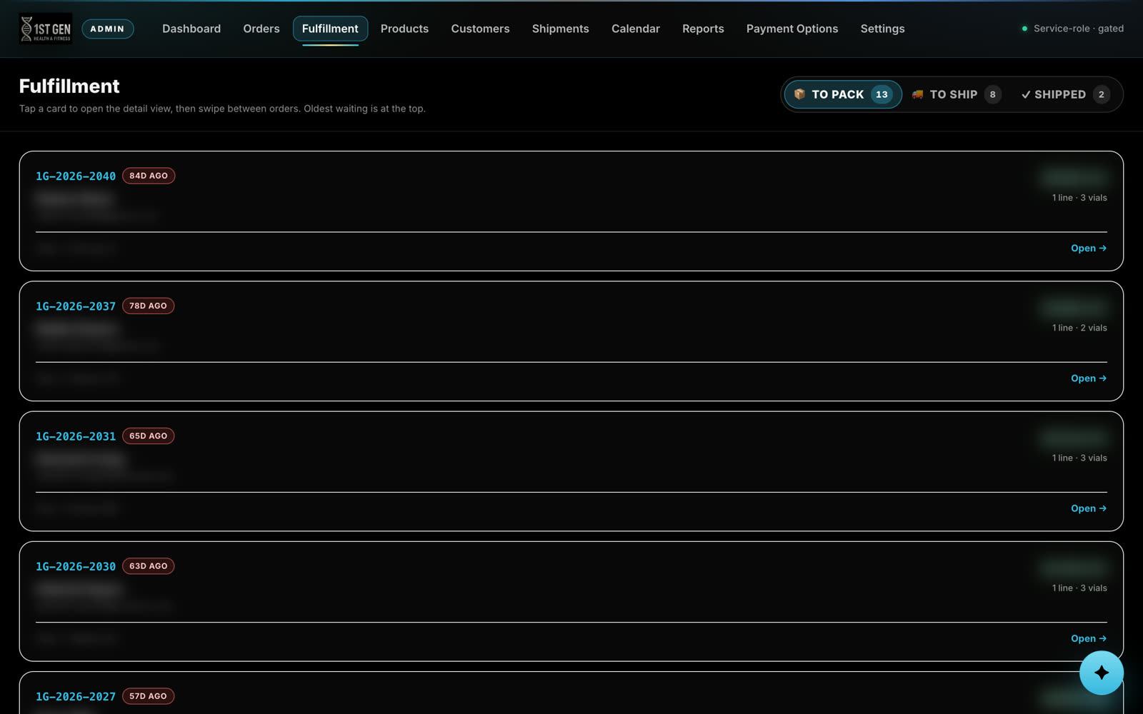Click "1 line · 3 vials" on order 1G-2026-2031

(x=1079, y=458)
